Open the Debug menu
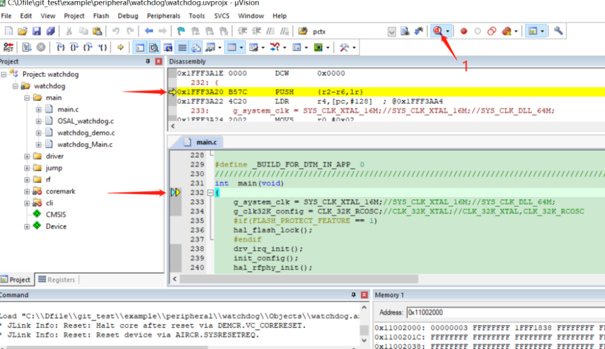Viewport: 605px width, 349px height. coord(128,16)
